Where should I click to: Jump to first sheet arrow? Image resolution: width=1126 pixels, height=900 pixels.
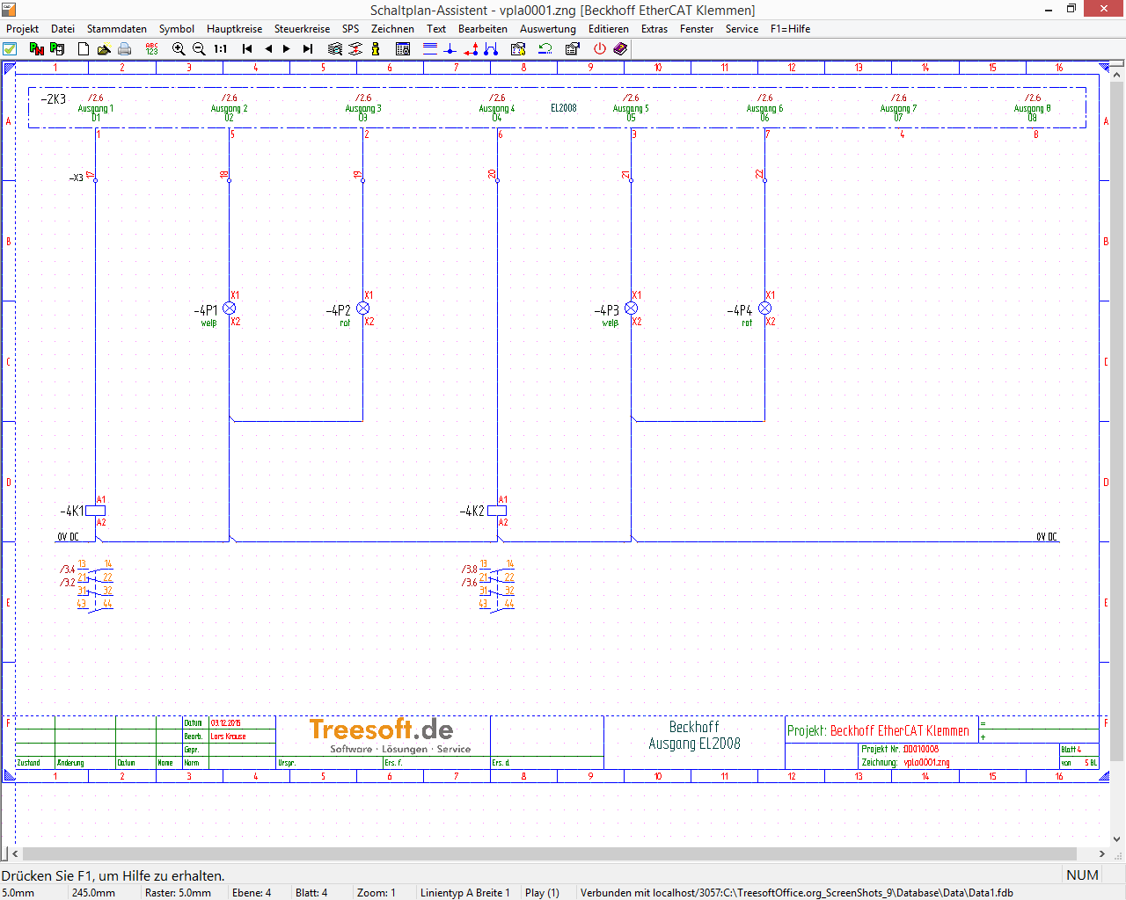(247, 49)
